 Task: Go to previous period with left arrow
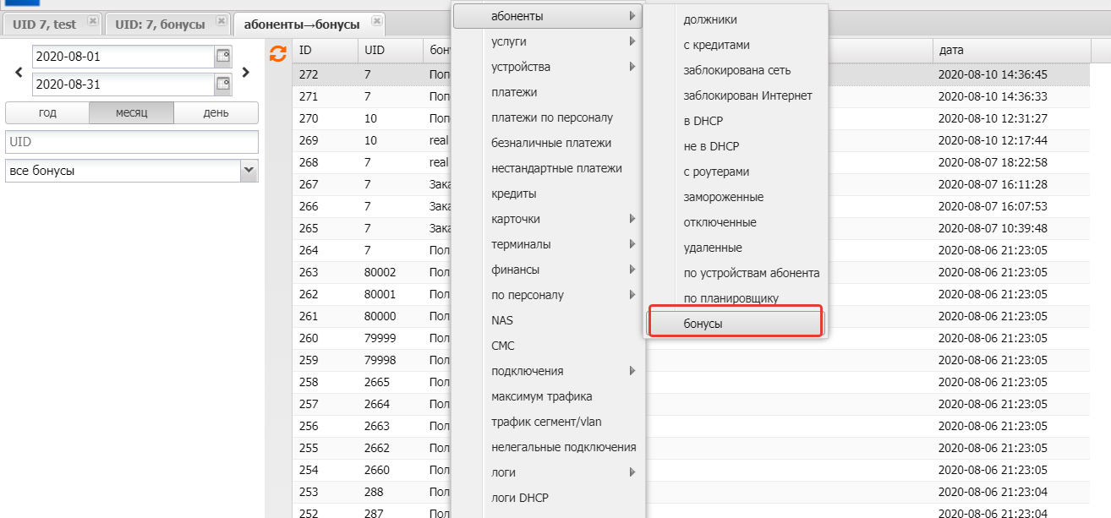[x=19, y=73]
